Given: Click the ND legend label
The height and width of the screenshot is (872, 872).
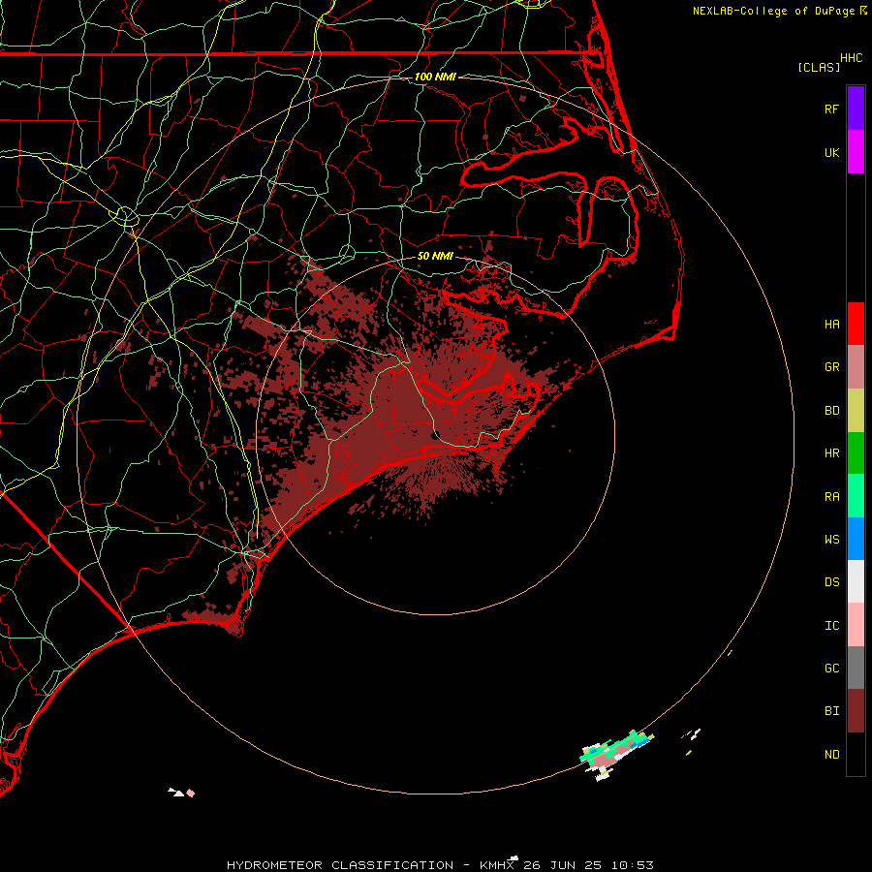Looking at the screenshot, I should click(831, 755).
